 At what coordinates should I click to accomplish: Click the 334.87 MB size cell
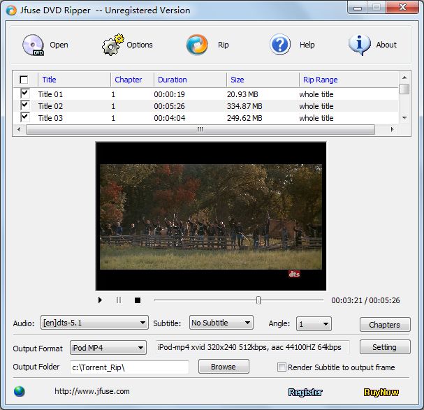click(244, 106)
